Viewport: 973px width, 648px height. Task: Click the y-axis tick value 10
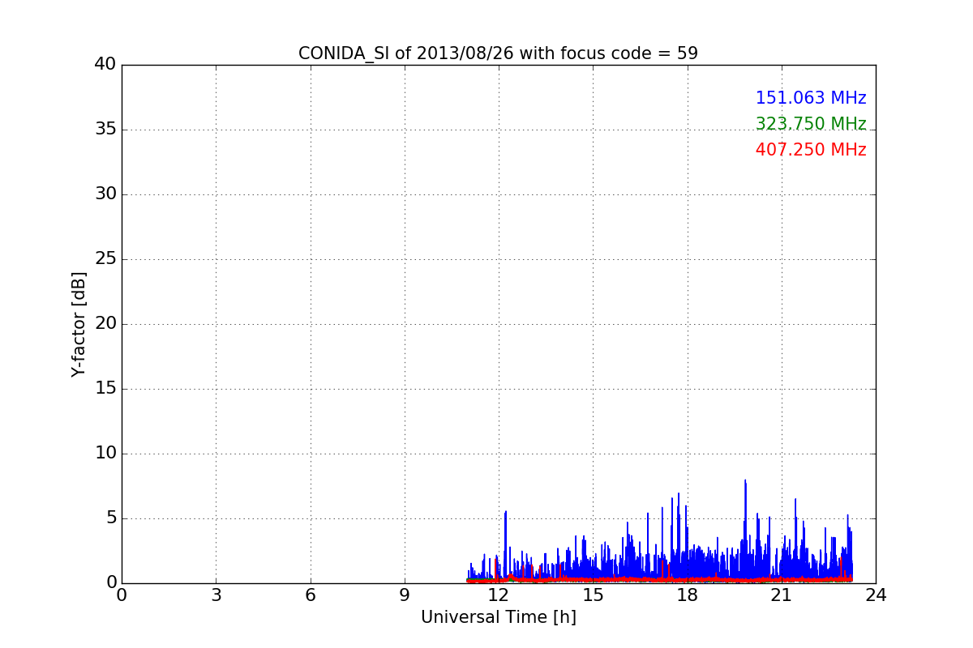pos(105,454)
